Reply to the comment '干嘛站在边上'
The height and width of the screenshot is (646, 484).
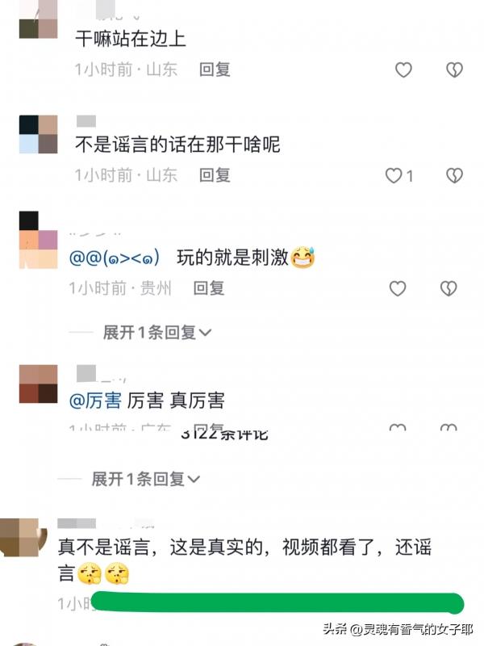[215, 69]
